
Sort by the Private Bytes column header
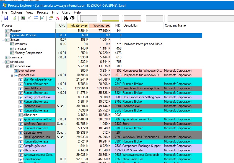[x=79, y=25]
